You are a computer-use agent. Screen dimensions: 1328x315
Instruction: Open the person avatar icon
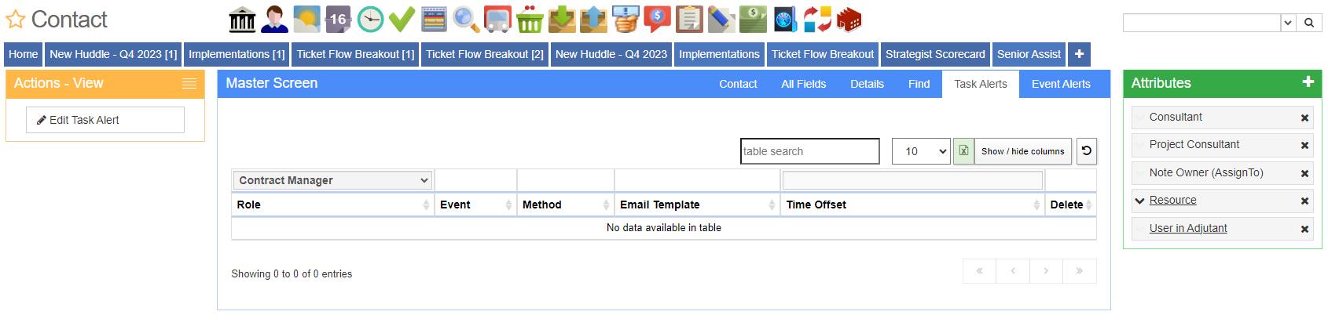click(274, 20)
